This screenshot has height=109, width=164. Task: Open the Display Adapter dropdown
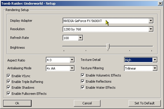point(151,21)
